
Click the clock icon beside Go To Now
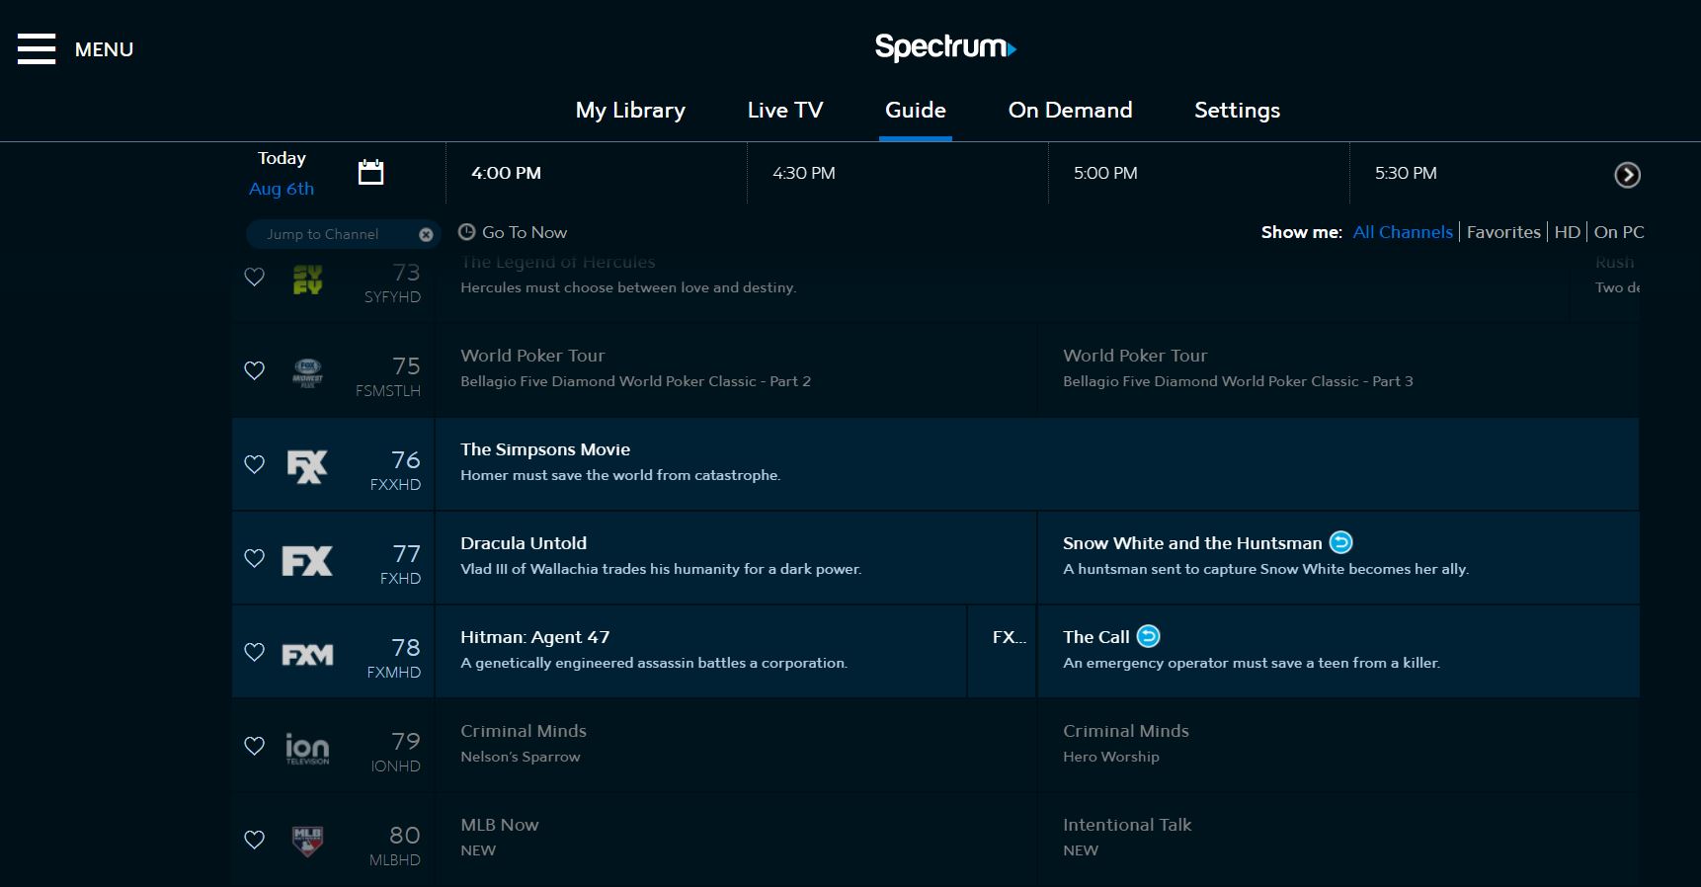pyautogui.click(x=467, y=232)
